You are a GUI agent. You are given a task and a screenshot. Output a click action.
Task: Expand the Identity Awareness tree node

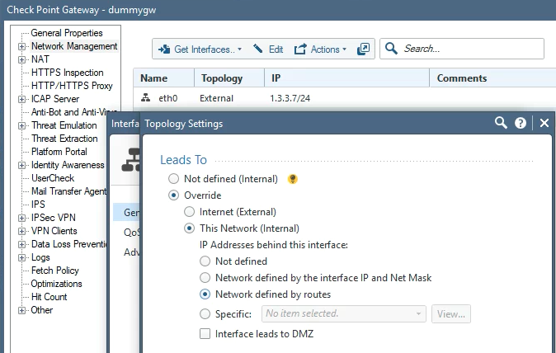[x=22, y=165]
